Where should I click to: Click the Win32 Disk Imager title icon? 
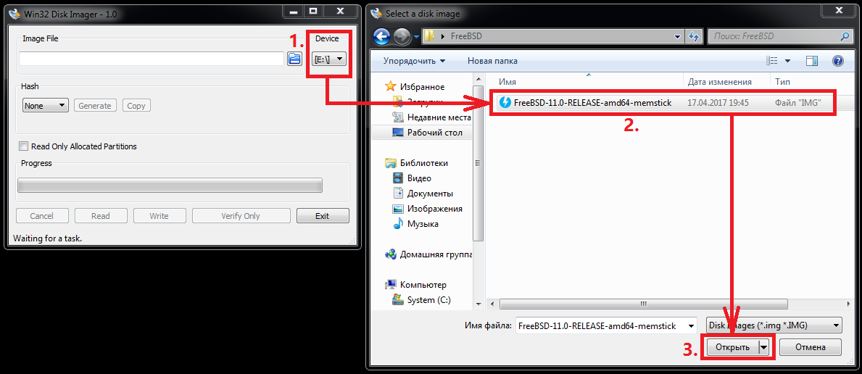point(14,13)
